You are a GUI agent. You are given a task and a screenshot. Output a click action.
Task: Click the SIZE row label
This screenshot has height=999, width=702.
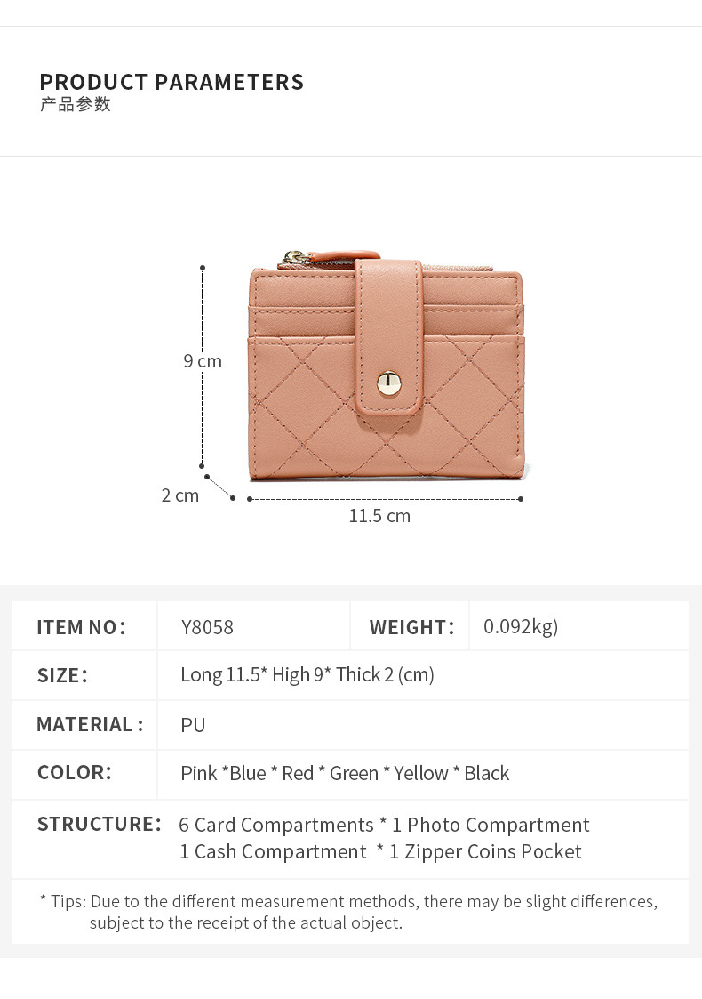point(62,675)
